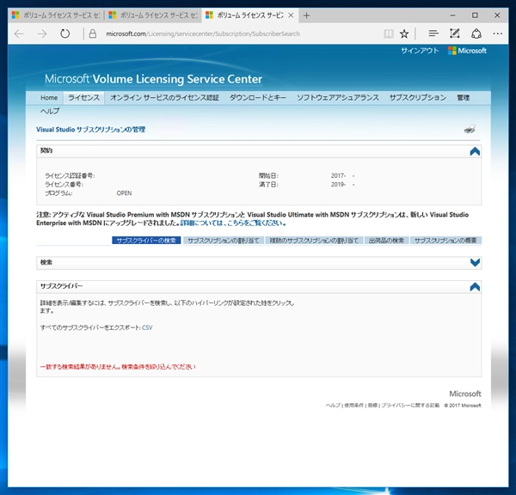Click the footer ヘルプ link
Screen dimensions: 516x495
(333, 406)
